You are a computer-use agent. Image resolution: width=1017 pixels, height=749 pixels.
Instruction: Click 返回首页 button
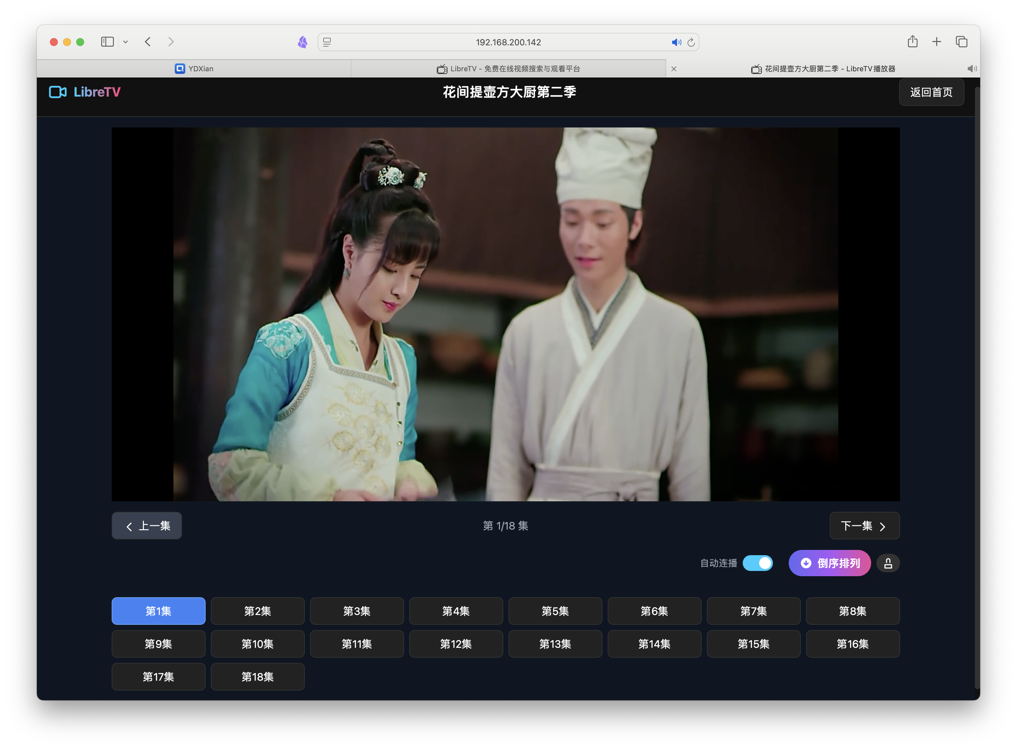(x=931, y=92)
